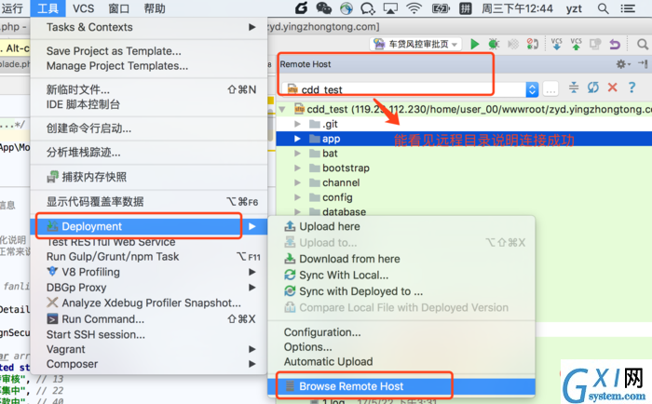Choose Save Project as Template...

point(149,50)
